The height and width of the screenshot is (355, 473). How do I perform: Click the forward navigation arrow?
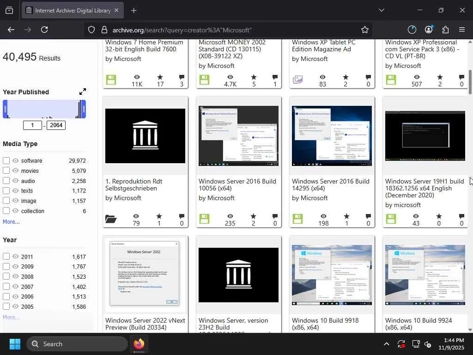click(27, 30)
